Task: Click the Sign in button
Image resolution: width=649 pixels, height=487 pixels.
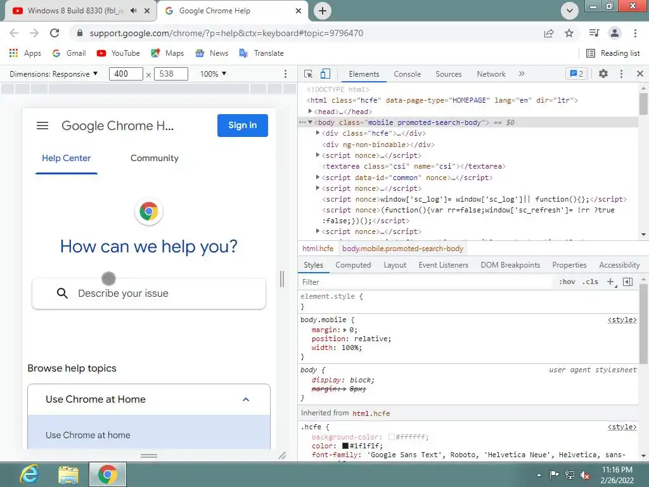Action: tap(243, 125)
